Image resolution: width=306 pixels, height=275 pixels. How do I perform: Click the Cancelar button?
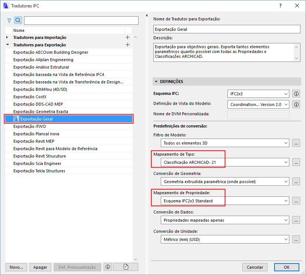pyautogui.click(x=255, y=267)
